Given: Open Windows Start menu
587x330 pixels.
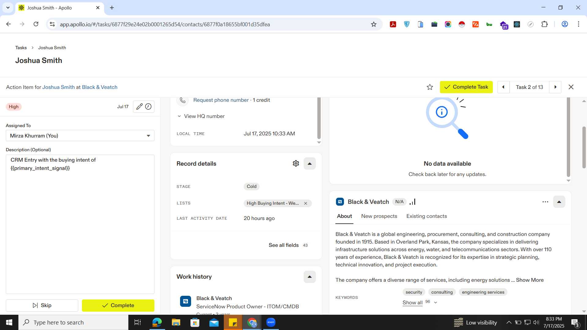Looking at the screenshot, I should [9, 322].
